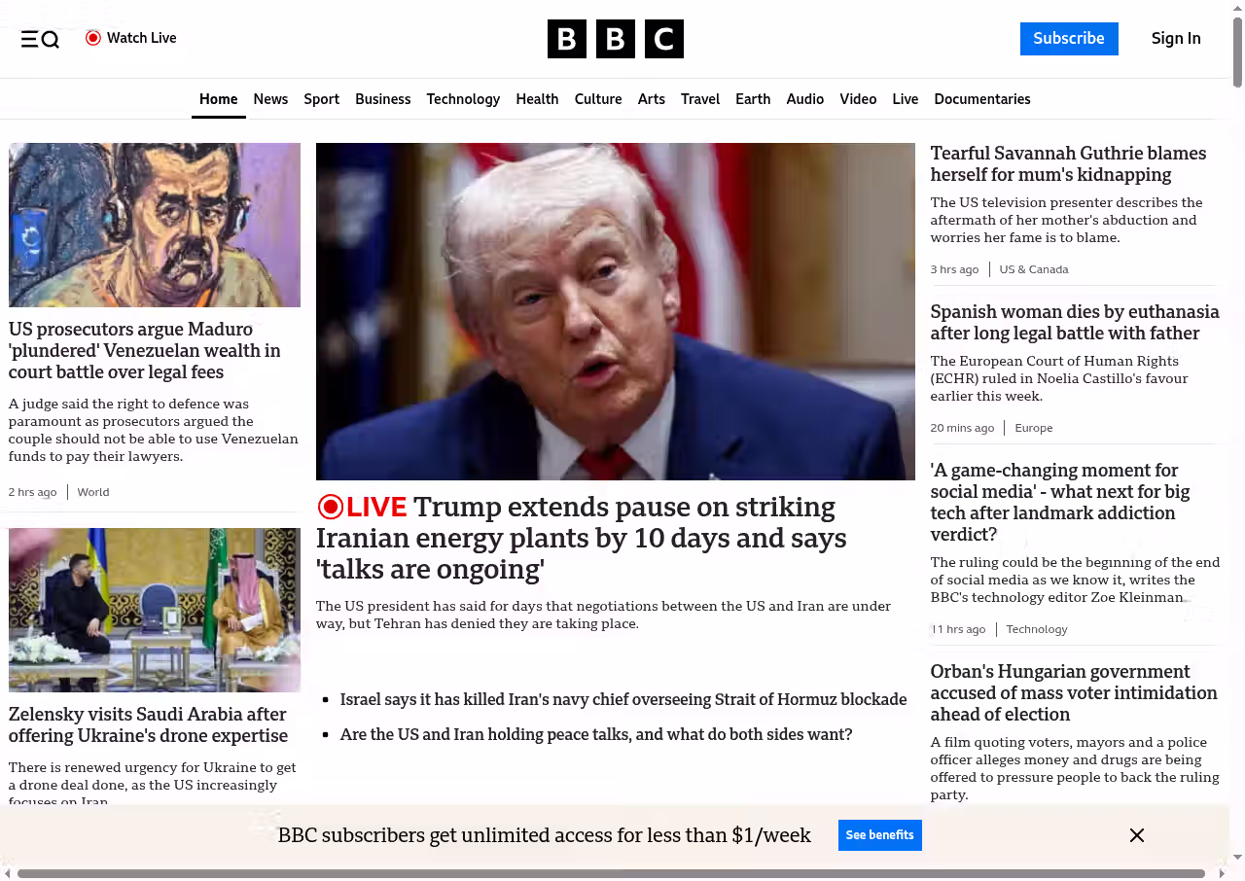Viewport: 1245px width, 881px height.
Task: Open Israel navy chief Strait of Hormuz link
Action: [x=623, y=699]
